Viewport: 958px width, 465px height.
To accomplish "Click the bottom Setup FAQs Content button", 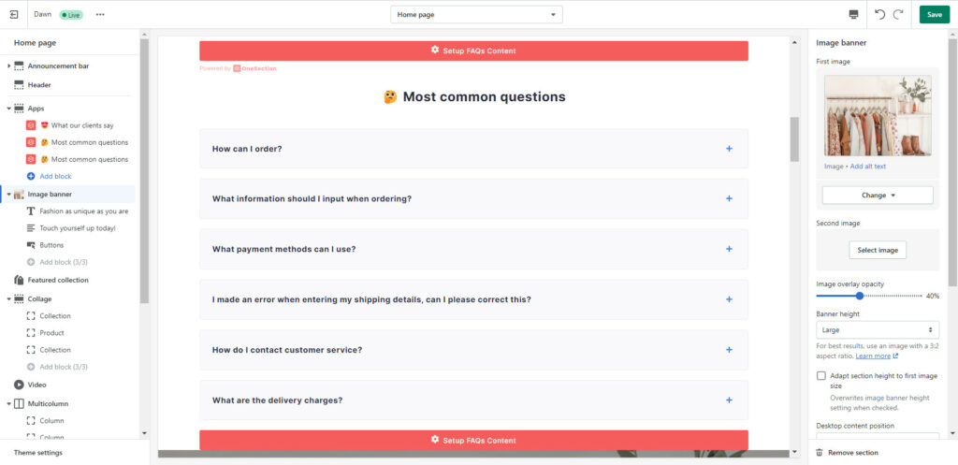I will [473, 440].
